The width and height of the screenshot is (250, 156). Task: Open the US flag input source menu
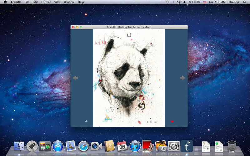click(204, 2)
